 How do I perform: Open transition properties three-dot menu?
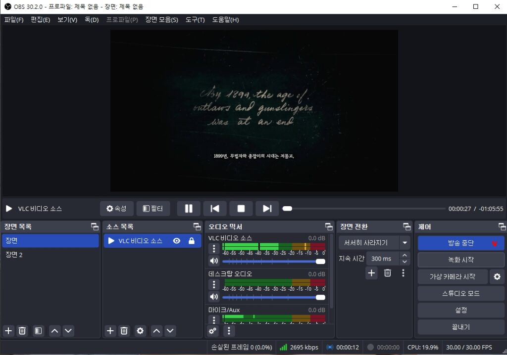(x=403, y=273)
